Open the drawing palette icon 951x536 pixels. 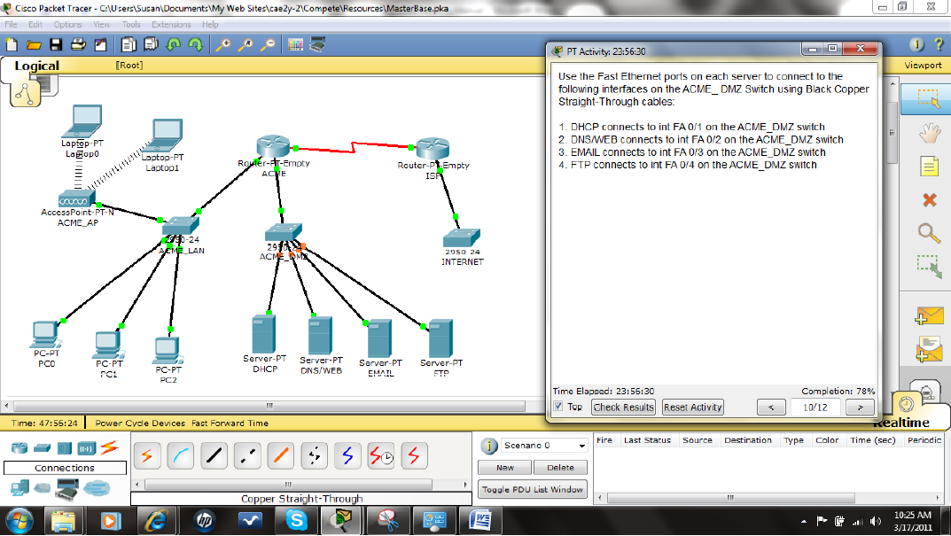(x=295, y=44)
